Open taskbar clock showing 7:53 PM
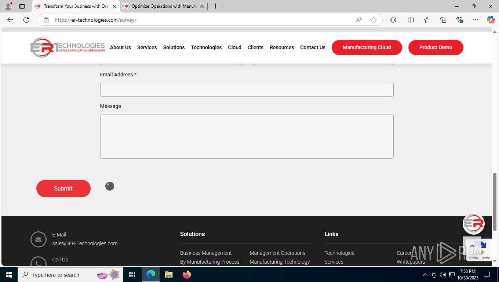 point(467,275)
